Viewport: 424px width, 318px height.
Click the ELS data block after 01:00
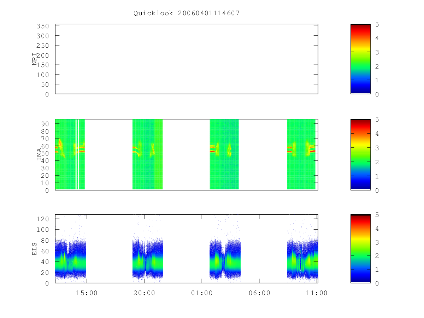[225, 260]
